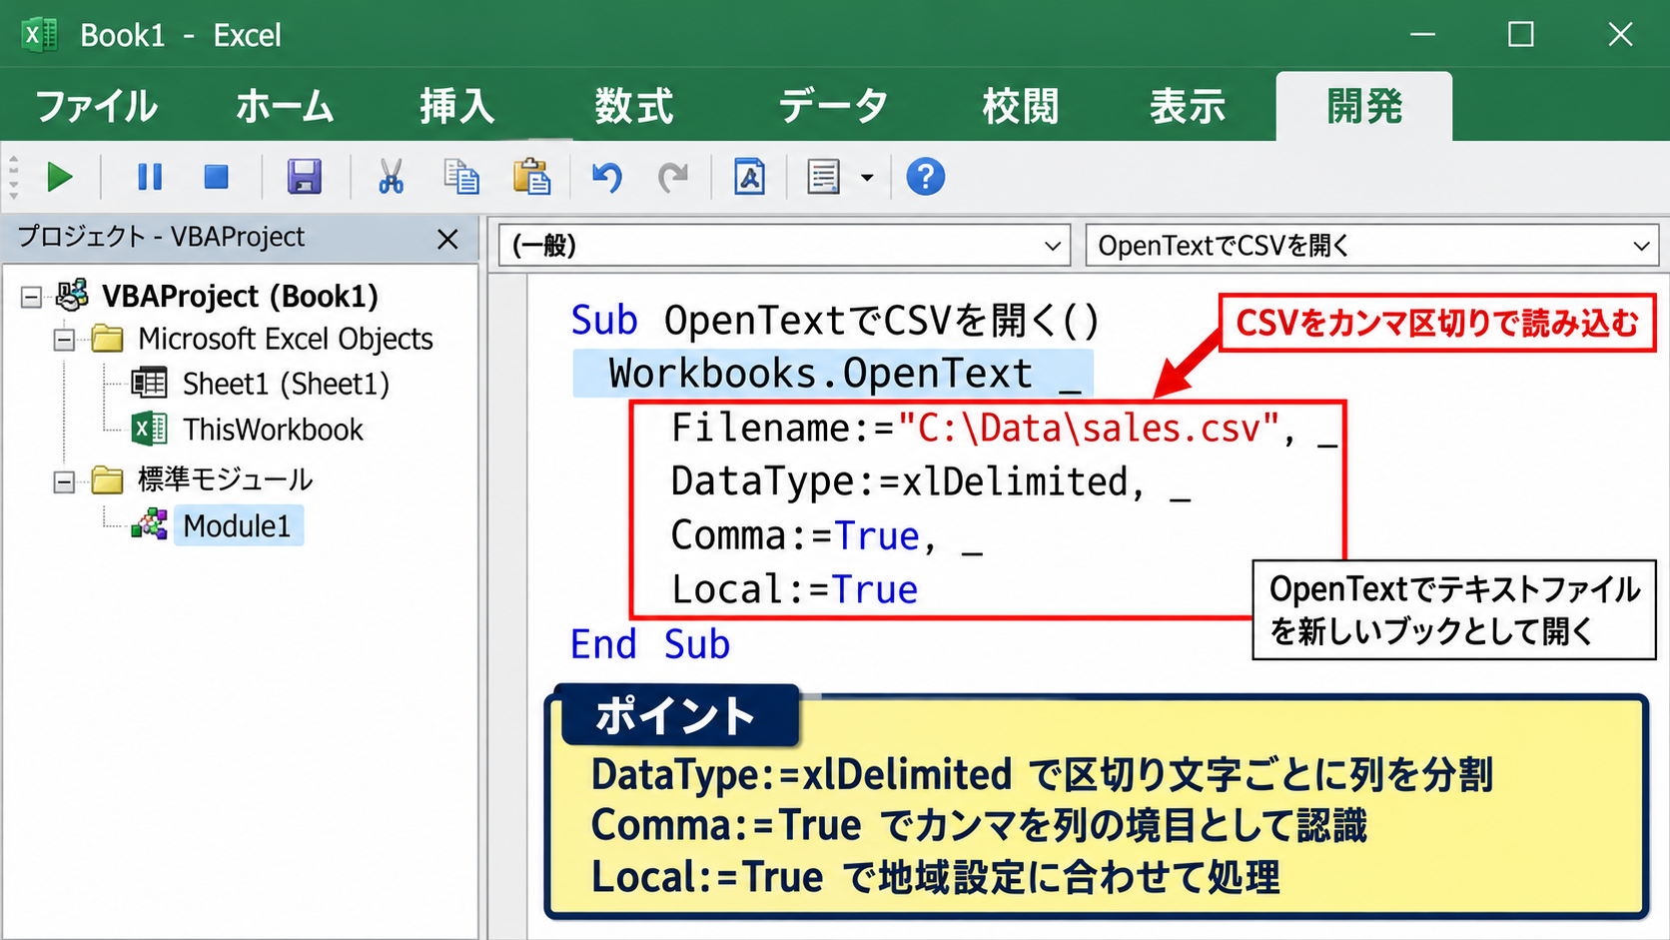This screenshot has width=1670, height=940.
Task: Collapse the Microsoft Excel Objects folder
Action: click(x=64, y=340)
